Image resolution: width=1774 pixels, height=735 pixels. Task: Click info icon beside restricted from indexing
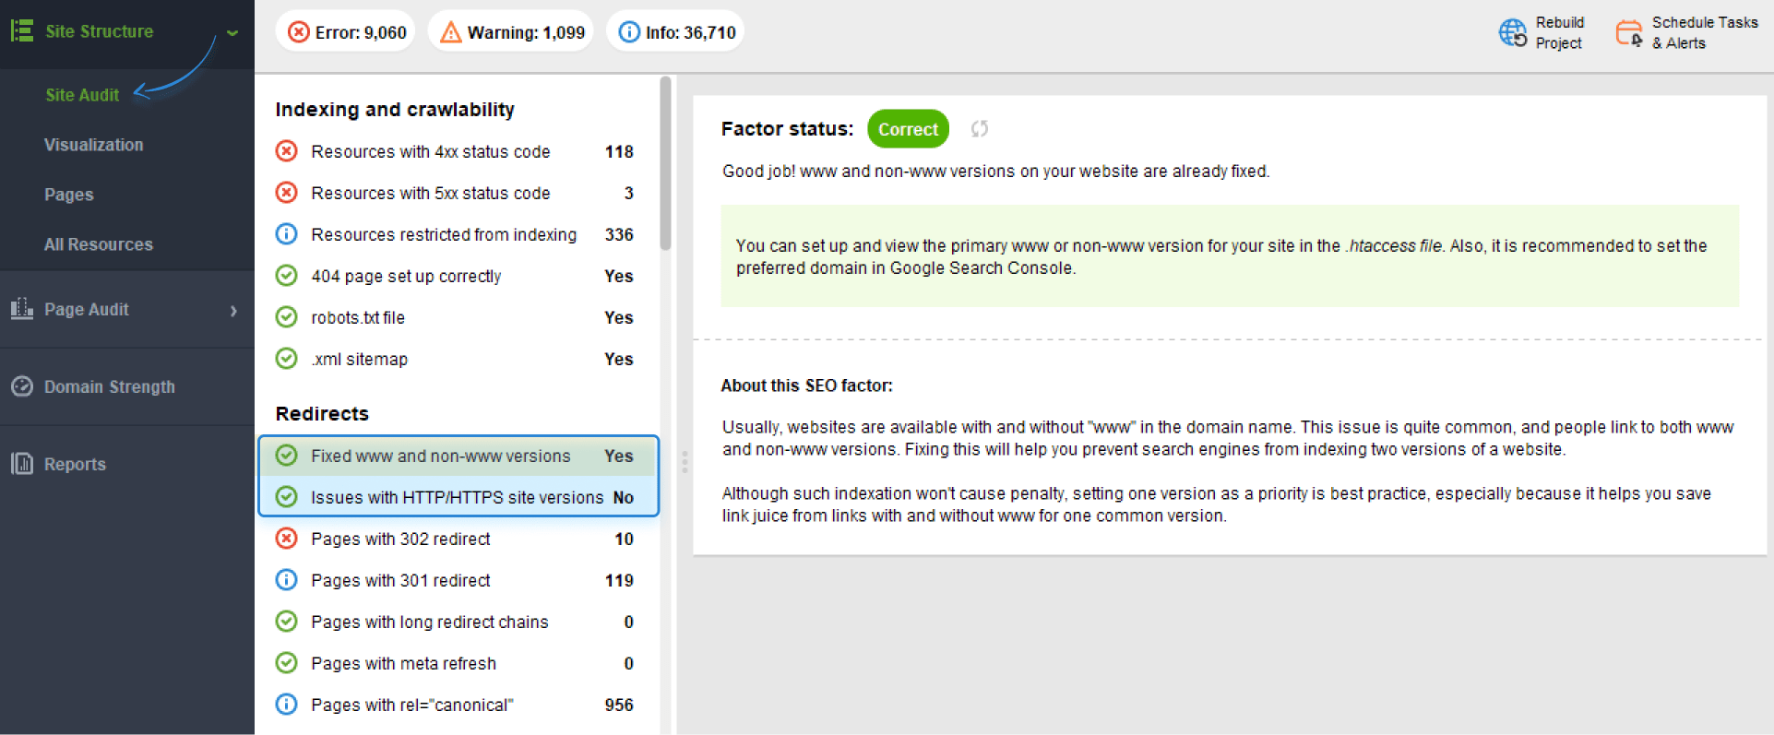(x=287, y=234)
